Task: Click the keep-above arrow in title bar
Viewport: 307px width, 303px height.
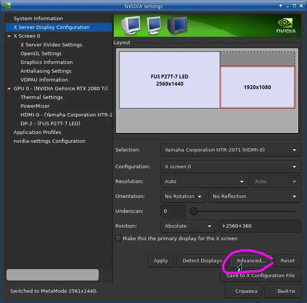Action: click(x=281, y=6)
